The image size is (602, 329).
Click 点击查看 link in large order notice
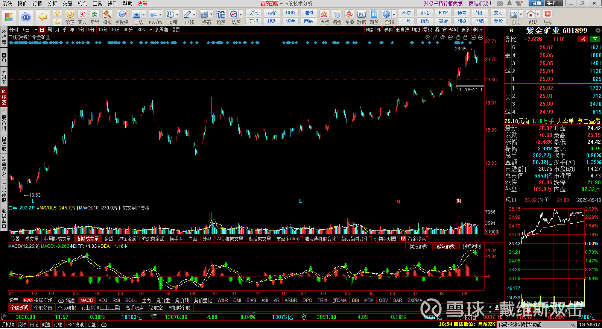coord(589,121)
